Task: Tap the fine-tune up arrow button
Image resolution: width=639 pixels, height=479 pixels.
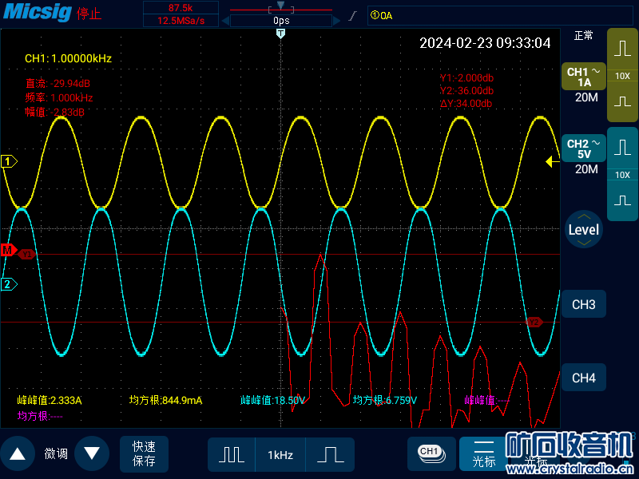Action: click(17, 453)
